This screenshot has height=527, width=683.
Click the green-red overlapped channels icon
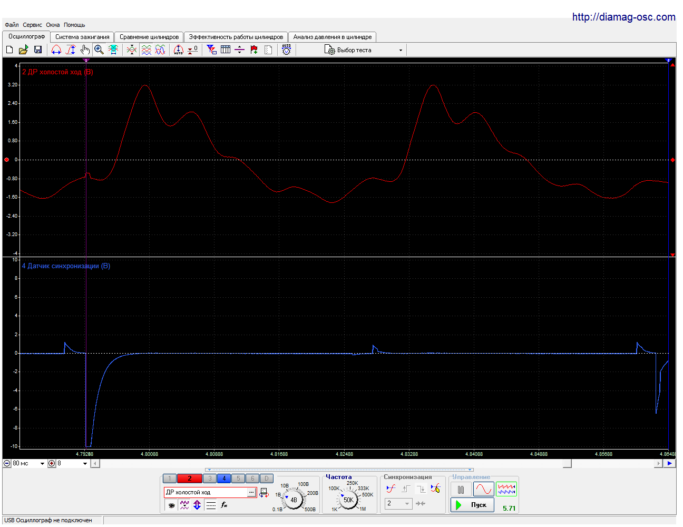point(132,50)
